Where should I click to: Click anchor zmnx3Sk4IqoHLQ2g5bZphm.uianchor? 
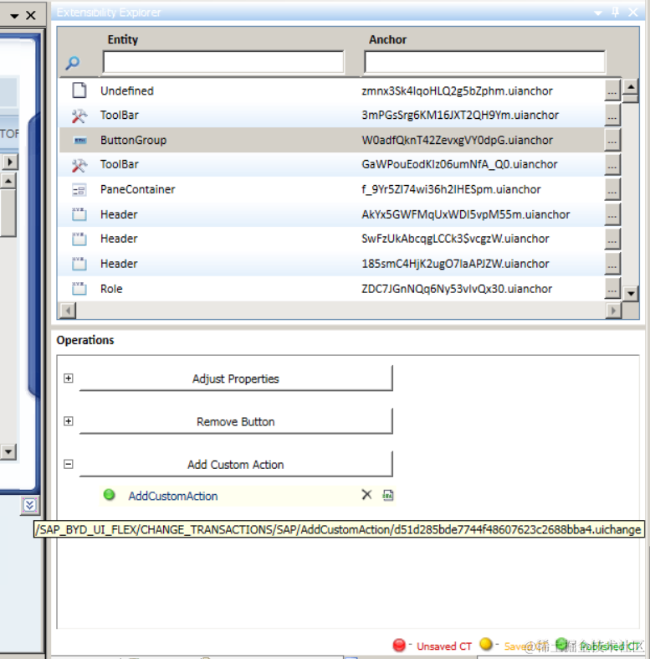click(x=457, y=90)
